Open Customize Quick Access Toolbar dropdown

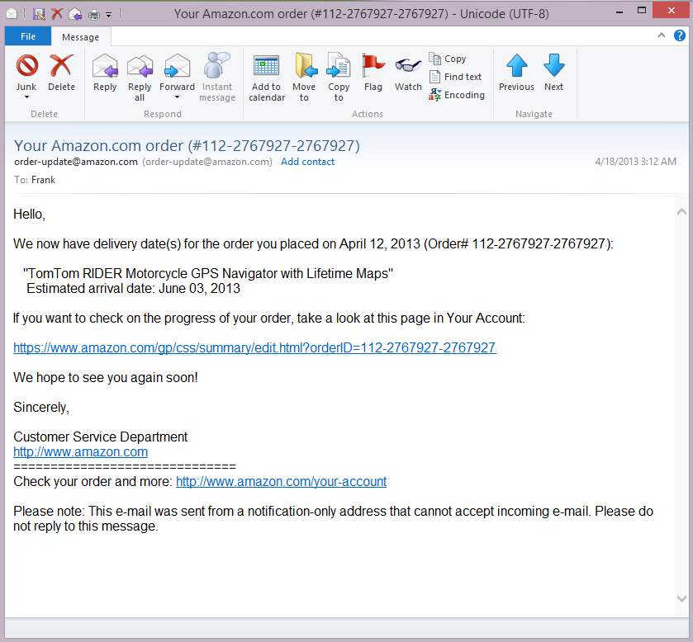coord(109,15)
